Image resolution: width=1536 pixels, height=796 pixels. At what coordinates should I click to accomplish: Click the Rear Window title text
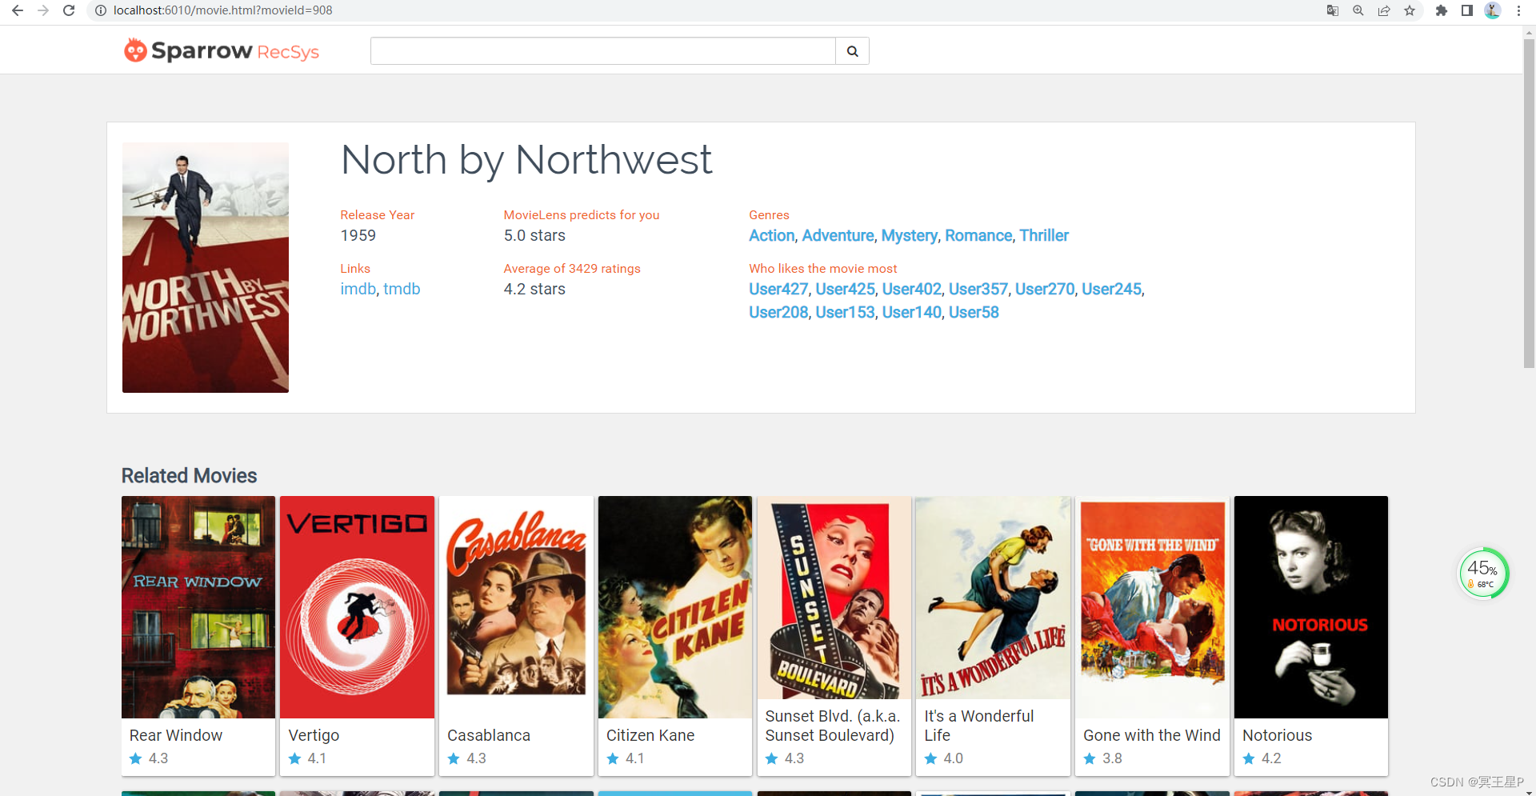(176, 735)
